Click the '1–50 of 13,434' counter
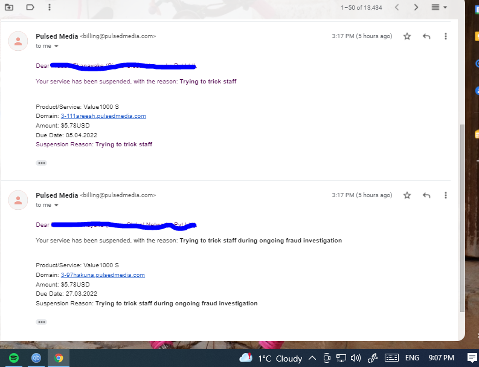 (x=361, y=7)
